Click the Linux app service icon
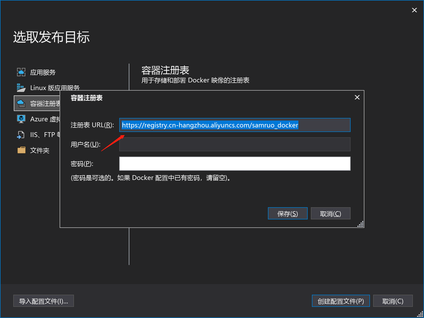Viewport: 424px width, 318px height. [x=21, y=88]
